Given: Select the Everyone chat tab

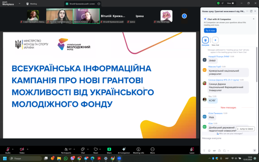Looking at the screenshot, I should point(206,40).
